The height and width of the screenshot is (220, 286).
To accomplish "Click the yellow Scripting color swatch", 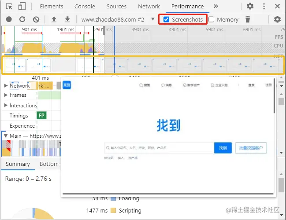I will (113, 210).
